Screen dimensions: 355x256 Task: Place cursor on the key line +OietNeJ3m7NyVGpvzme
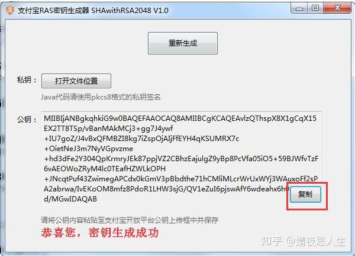tap(89, 149)
